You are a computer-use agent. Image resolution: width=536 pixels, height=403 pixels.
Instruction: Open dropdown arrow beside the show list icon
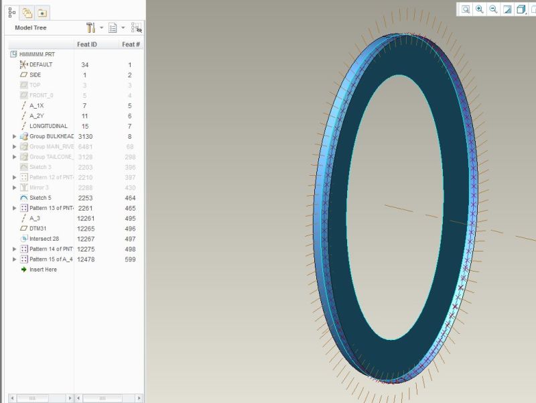pyautogui.click(x=123, y=27)
